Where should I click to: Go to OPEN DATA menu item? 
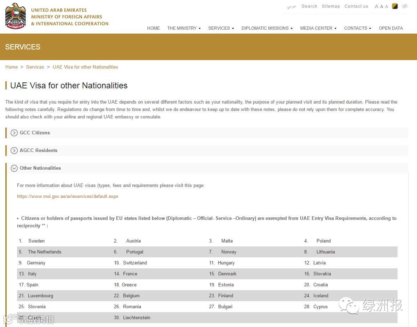point(391,28)
